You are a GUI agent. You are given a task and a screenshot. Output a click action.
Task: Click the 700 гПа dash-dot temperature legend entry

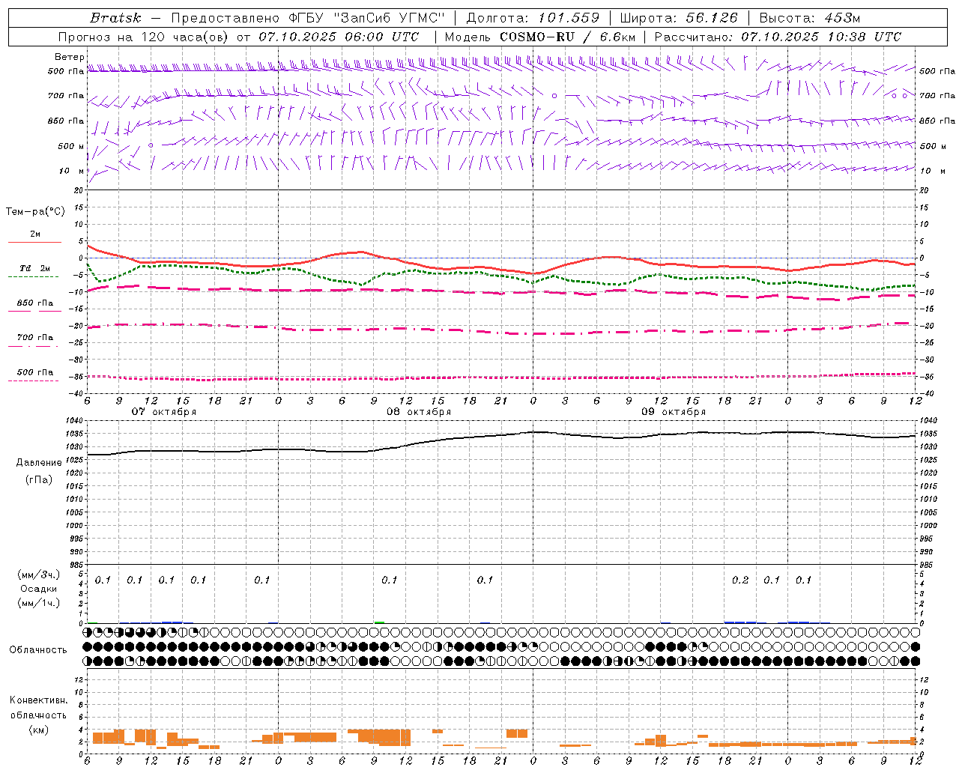34,339
